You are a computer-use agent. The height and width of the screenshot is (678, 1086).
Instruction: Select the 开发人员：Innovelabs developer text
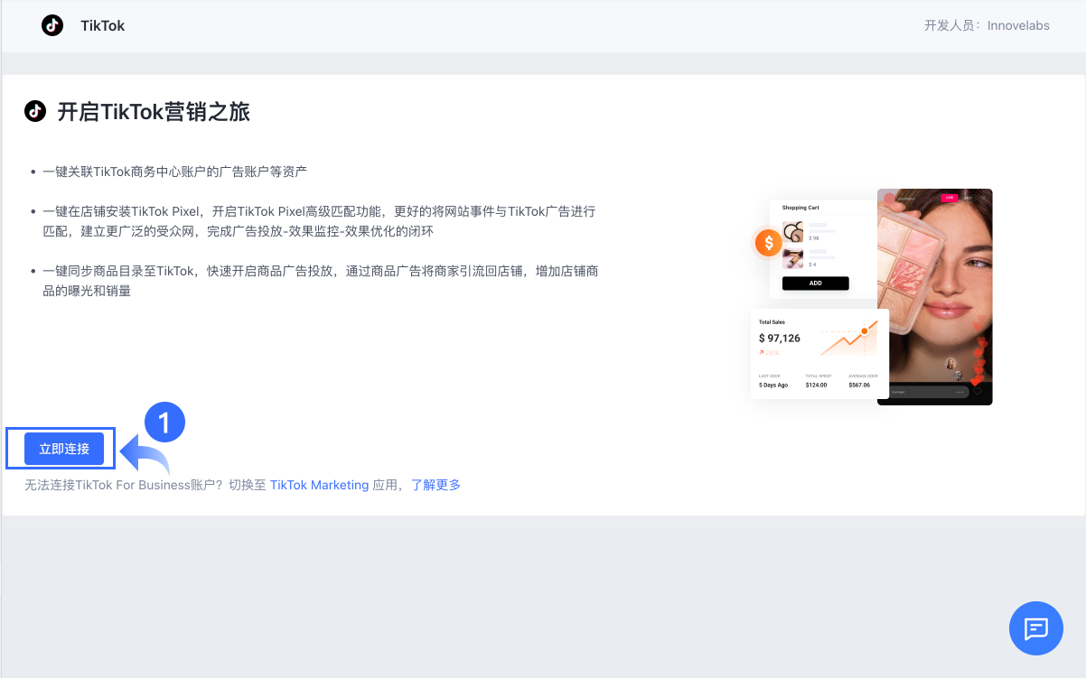pos(987,25)
